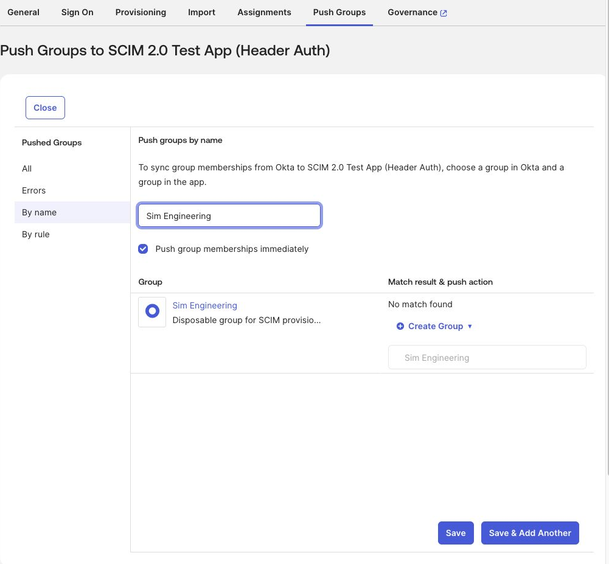Click the Match result & push action header

pos(440,282)
